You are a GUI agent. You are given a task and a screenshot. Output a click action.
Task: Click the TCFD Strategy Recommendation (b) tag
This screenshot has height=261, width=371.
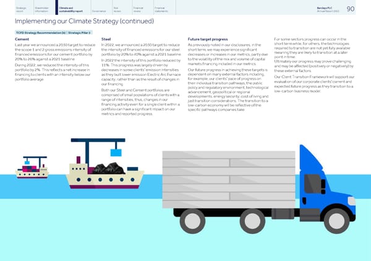coord(35,31)
